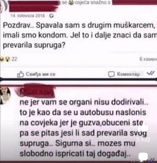Click the 3.932 likes counter
157x163 pixels.
[143, 140]
